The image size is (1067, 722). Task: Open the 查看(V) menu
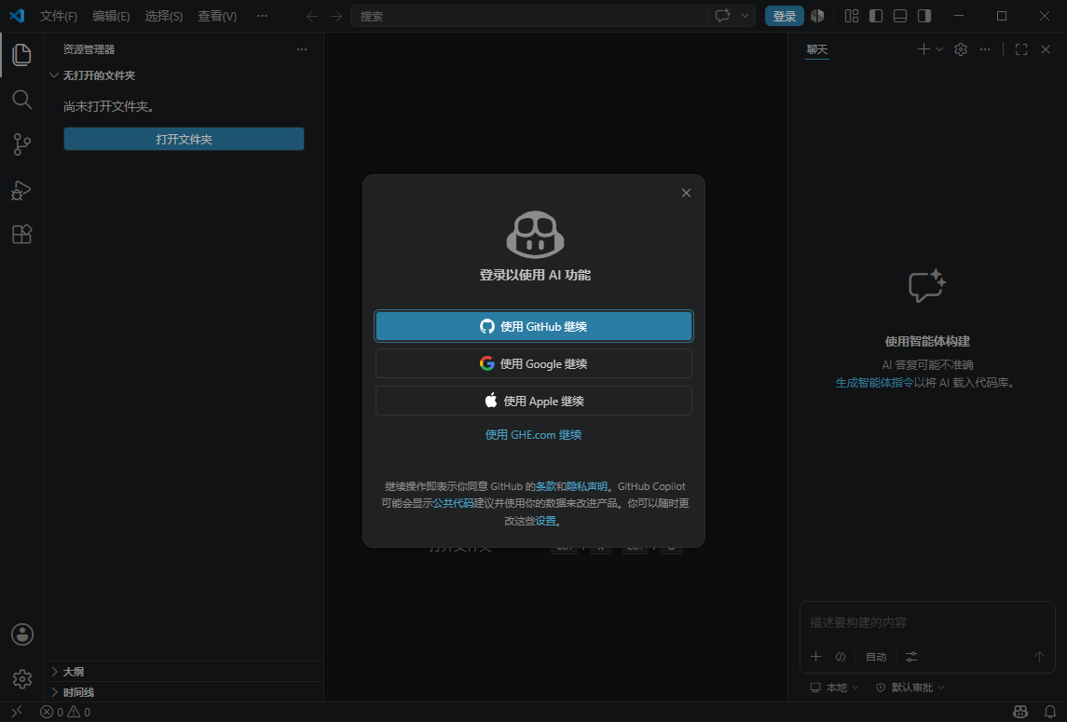[217, 16]
